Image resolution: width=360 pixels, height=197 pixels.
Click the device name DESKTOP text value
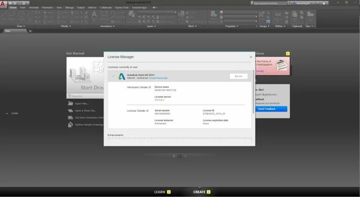[x=165, y=90]
